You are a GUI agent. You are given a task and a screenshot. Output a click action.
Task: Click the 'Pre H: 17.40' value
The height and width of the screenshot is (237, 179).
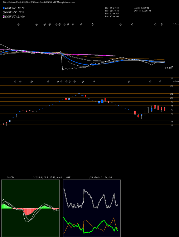112,11
